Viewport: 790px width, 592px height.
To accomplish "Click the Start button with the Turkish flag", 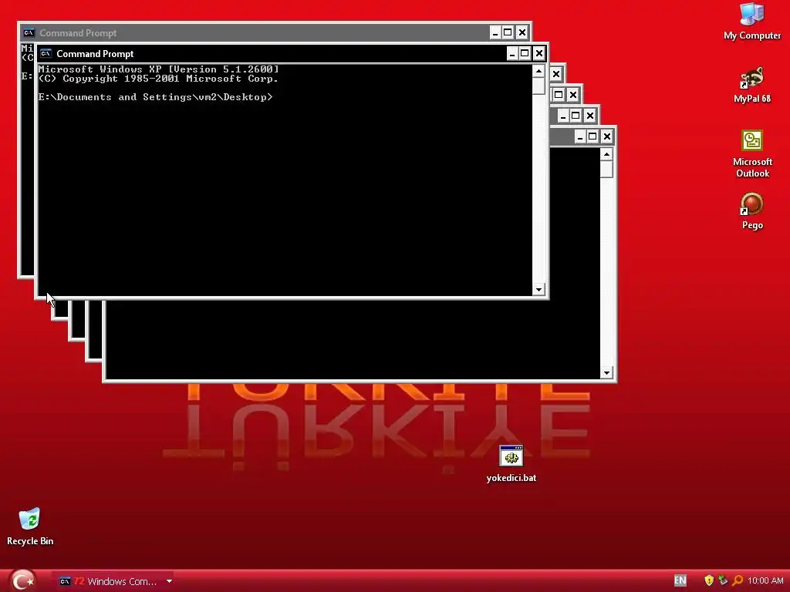I will [22, 581].
